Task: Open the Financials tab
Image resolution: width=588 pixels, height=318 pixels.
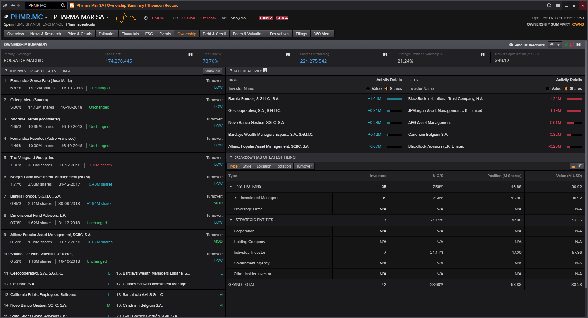Action: (x=130, y=34)
